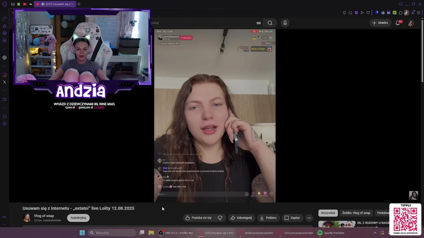
Task: Click the search tabs magnifier in title bar
Action: tap(400, 4)
